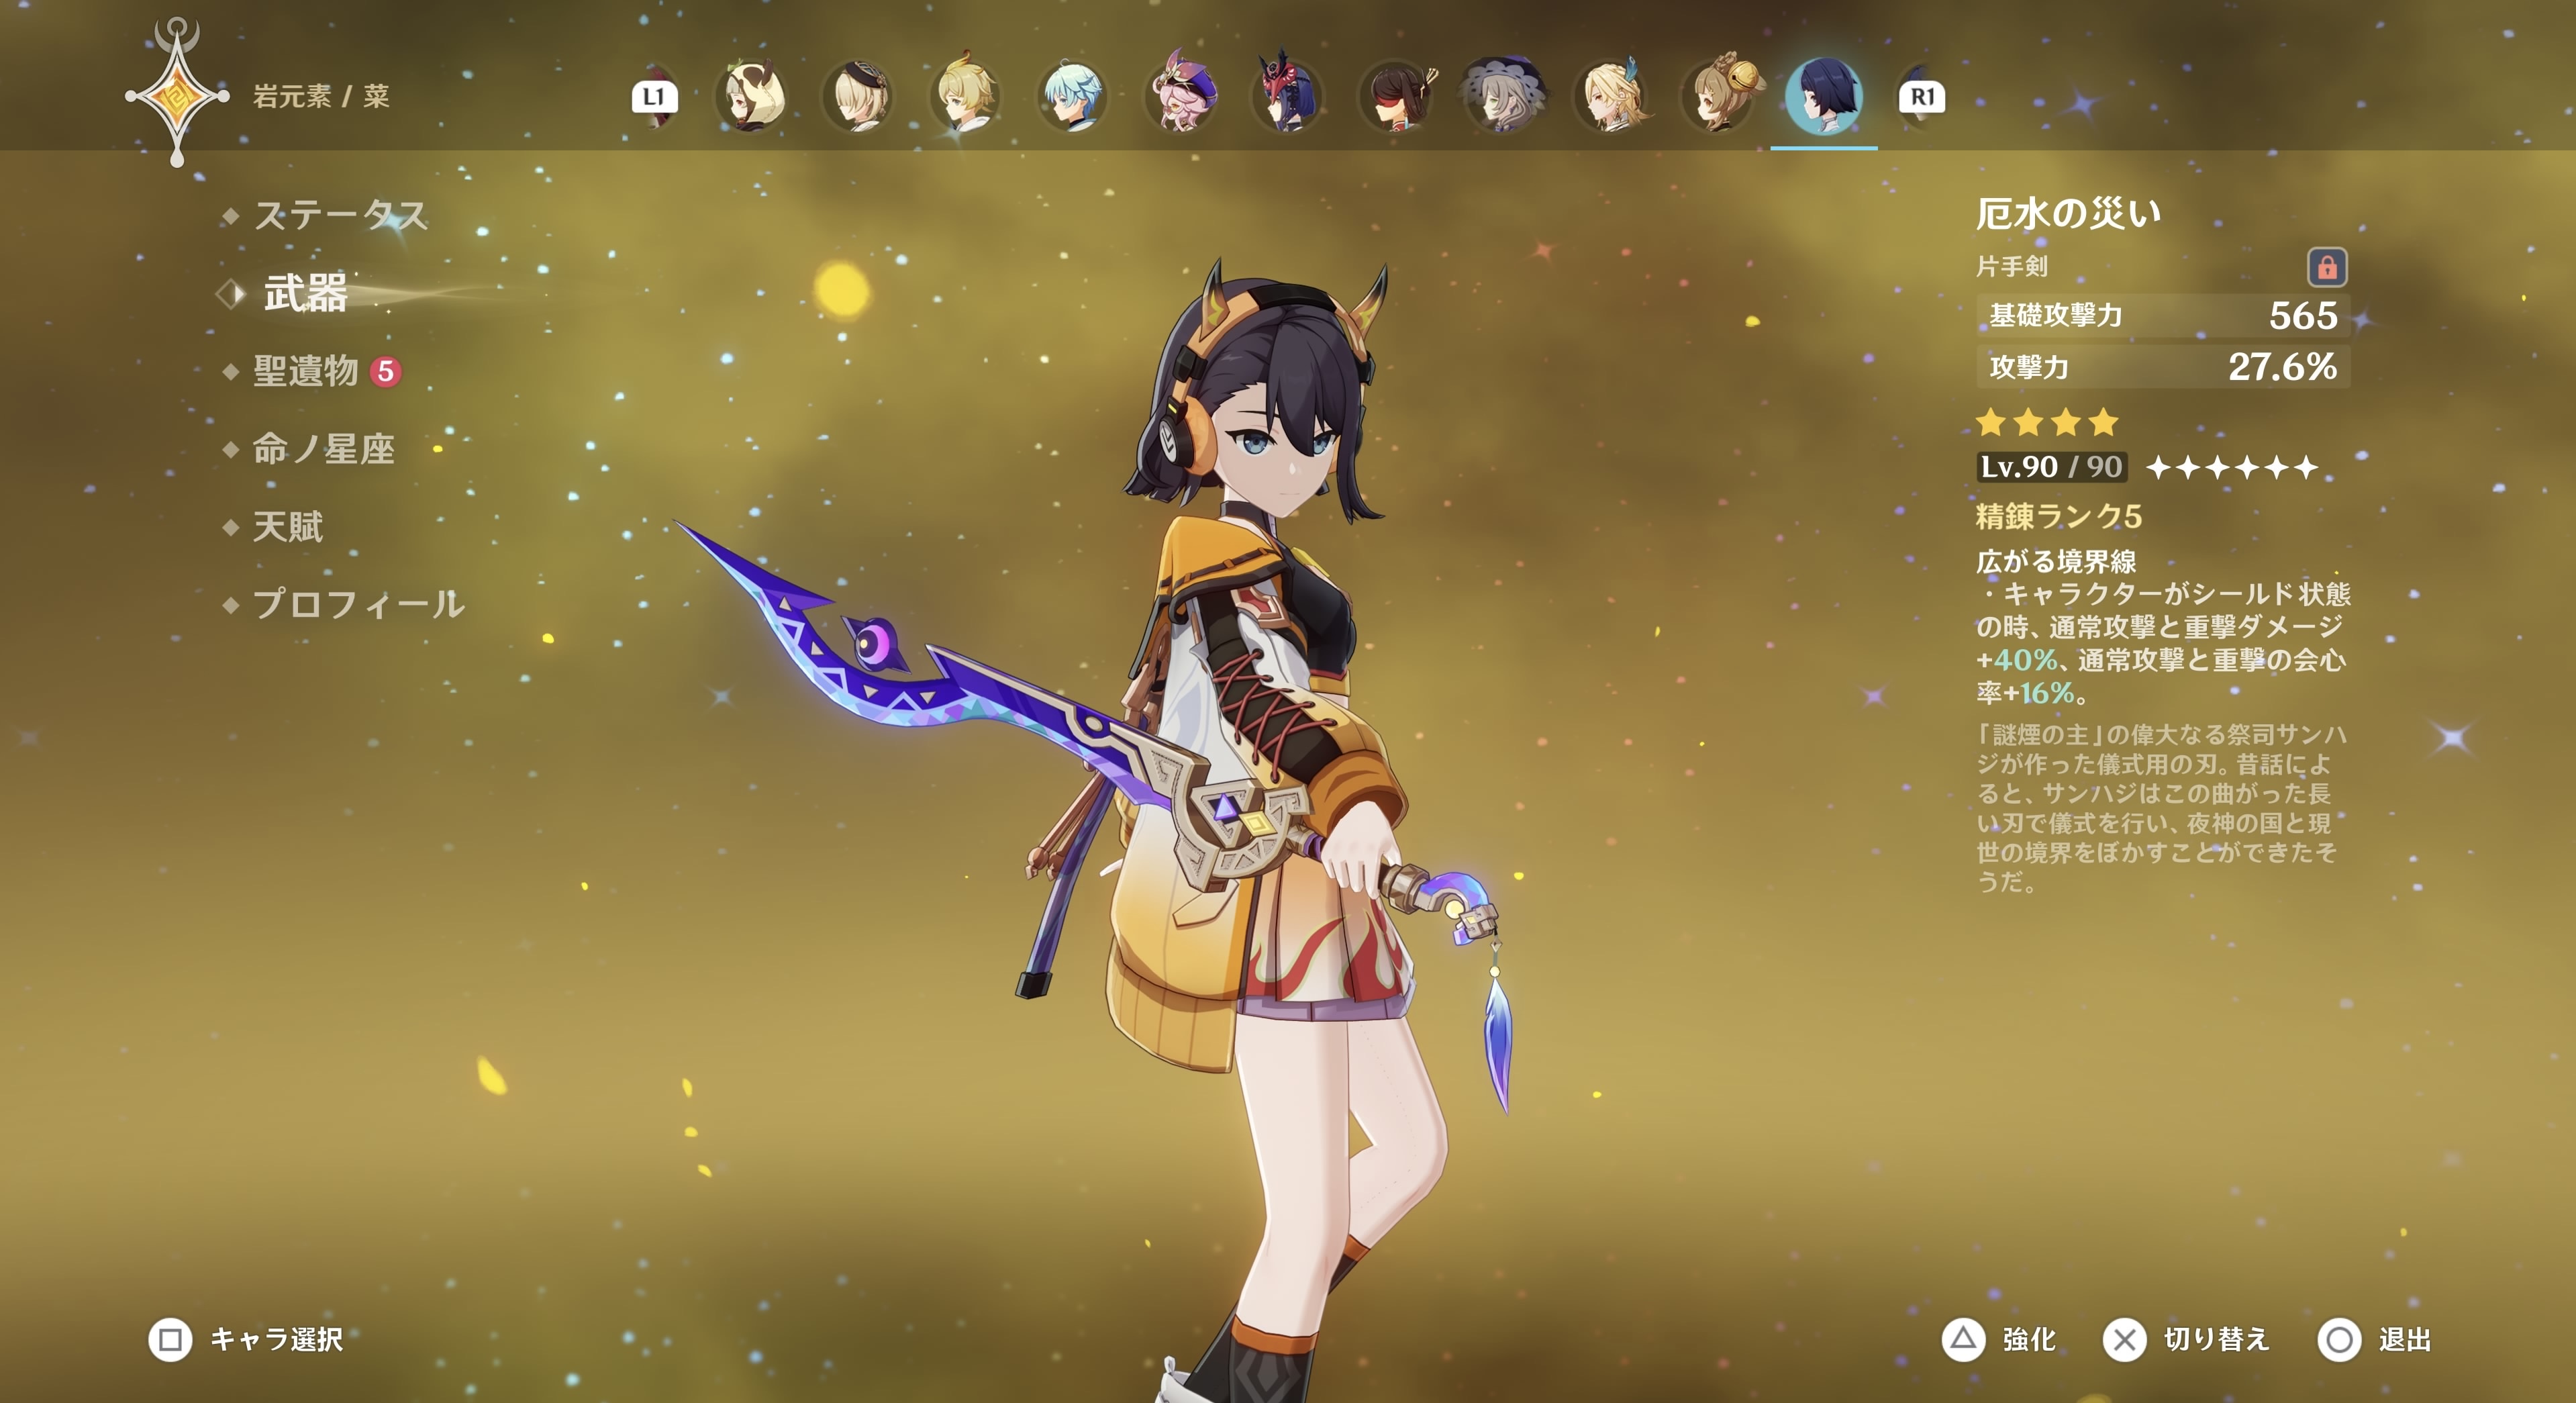Select the red-blindfolded dark-haired character portrait
This screenshot has height=1403, width=2576.
[1396, 97]
